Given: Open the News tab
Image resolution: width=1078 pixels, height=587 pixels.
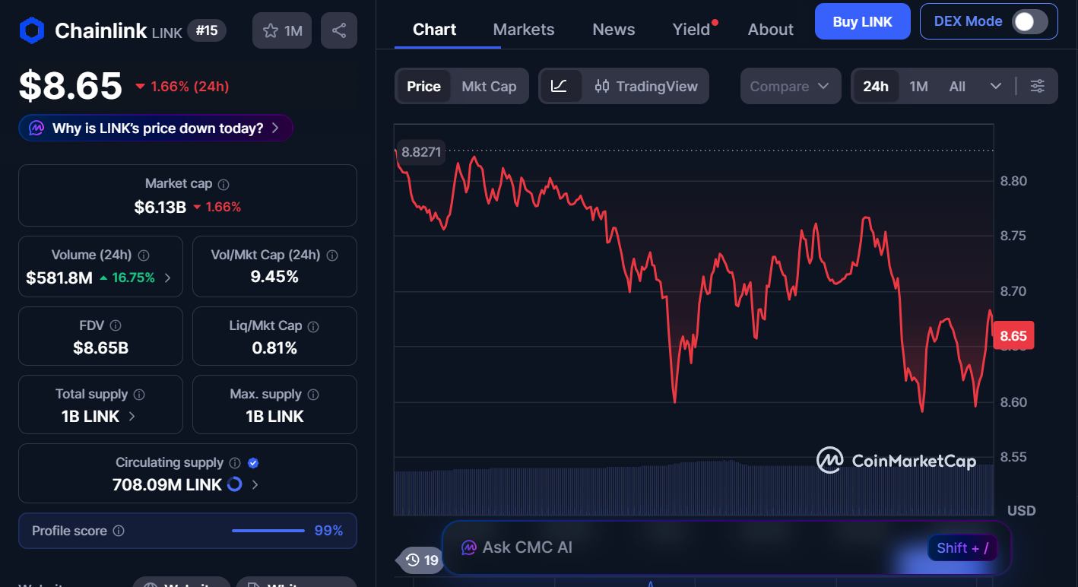Looking at the screenshot, I should coord(614,29).
